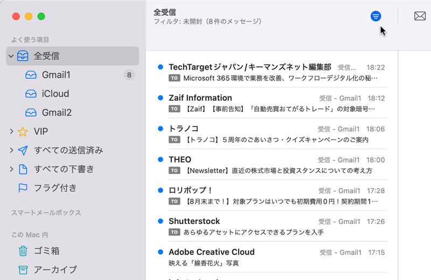Click the フィルタ: 未開封 filter text

point(207,22)
